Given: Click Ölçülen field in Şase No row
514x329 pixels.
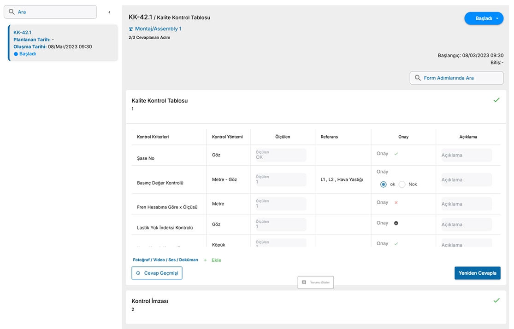Looking at the screenshot, I should click(x=281, y=155).
